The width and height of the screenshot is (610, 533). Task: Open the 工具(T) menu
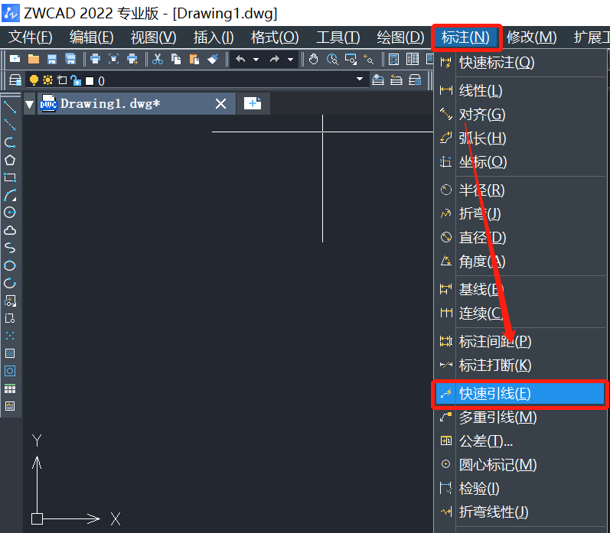(338, 37)
